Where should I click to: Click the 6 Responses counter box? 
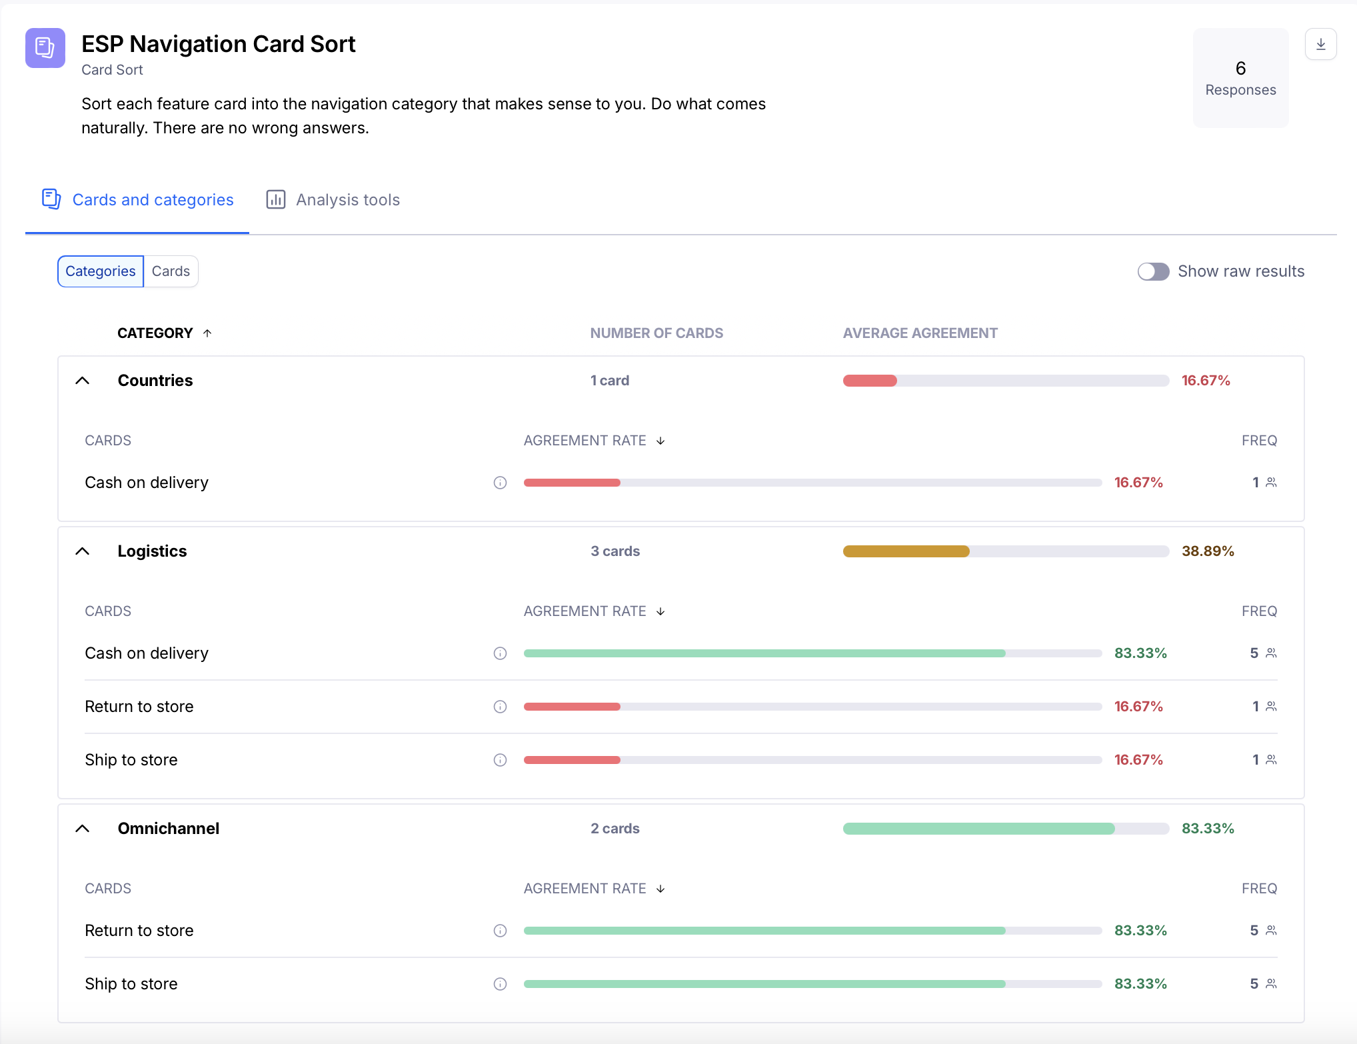coord(1240,78)
